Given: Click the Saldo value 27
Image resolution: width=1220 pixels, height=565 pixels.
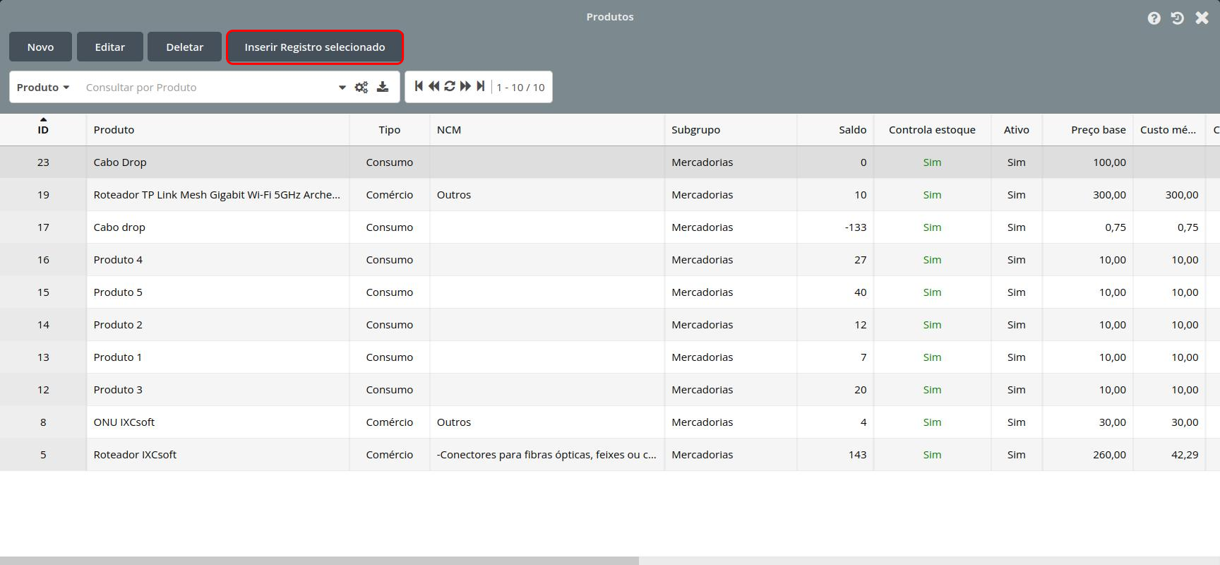Looking at the screenshot, I should (860, 260).
